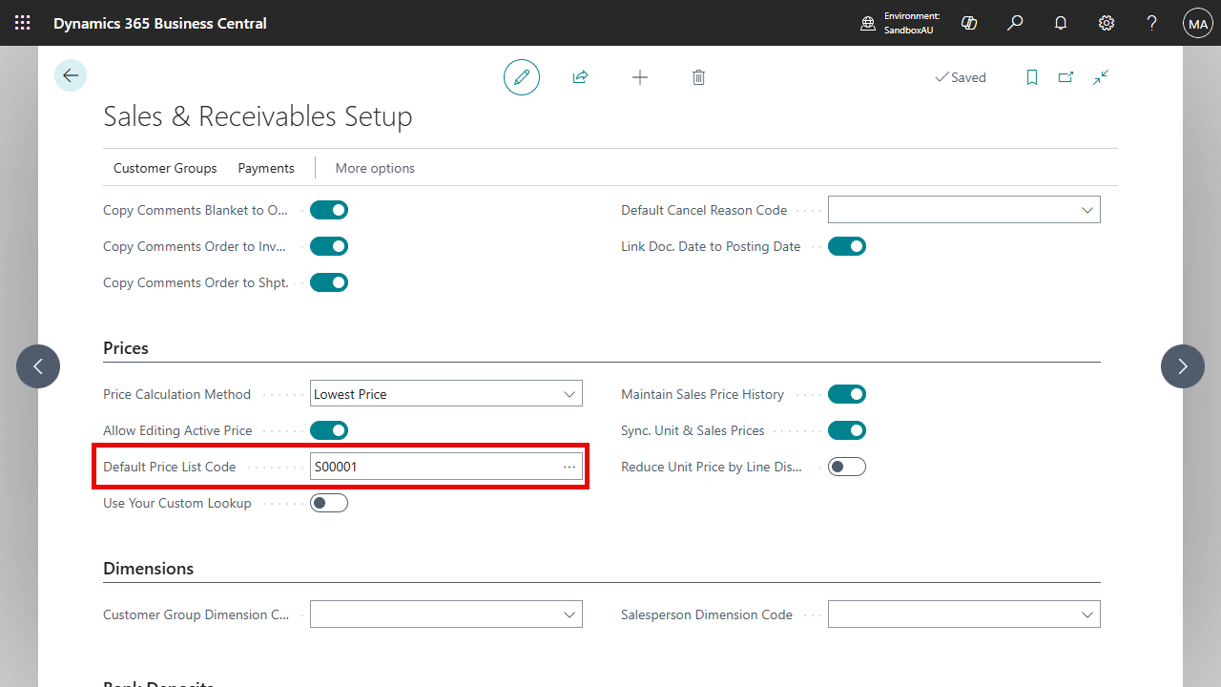Open the search magnifier in the header
The height and width of the screenshot is (687, 1221).
pyautogui.click(x=1015, y=23)
